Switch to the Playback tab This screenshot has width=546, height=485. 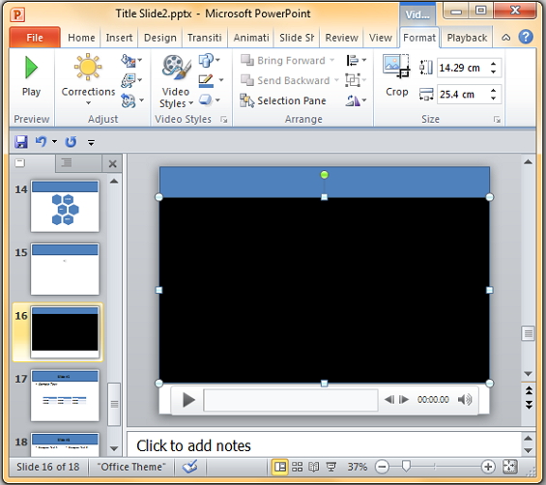[x=467, y=38]
